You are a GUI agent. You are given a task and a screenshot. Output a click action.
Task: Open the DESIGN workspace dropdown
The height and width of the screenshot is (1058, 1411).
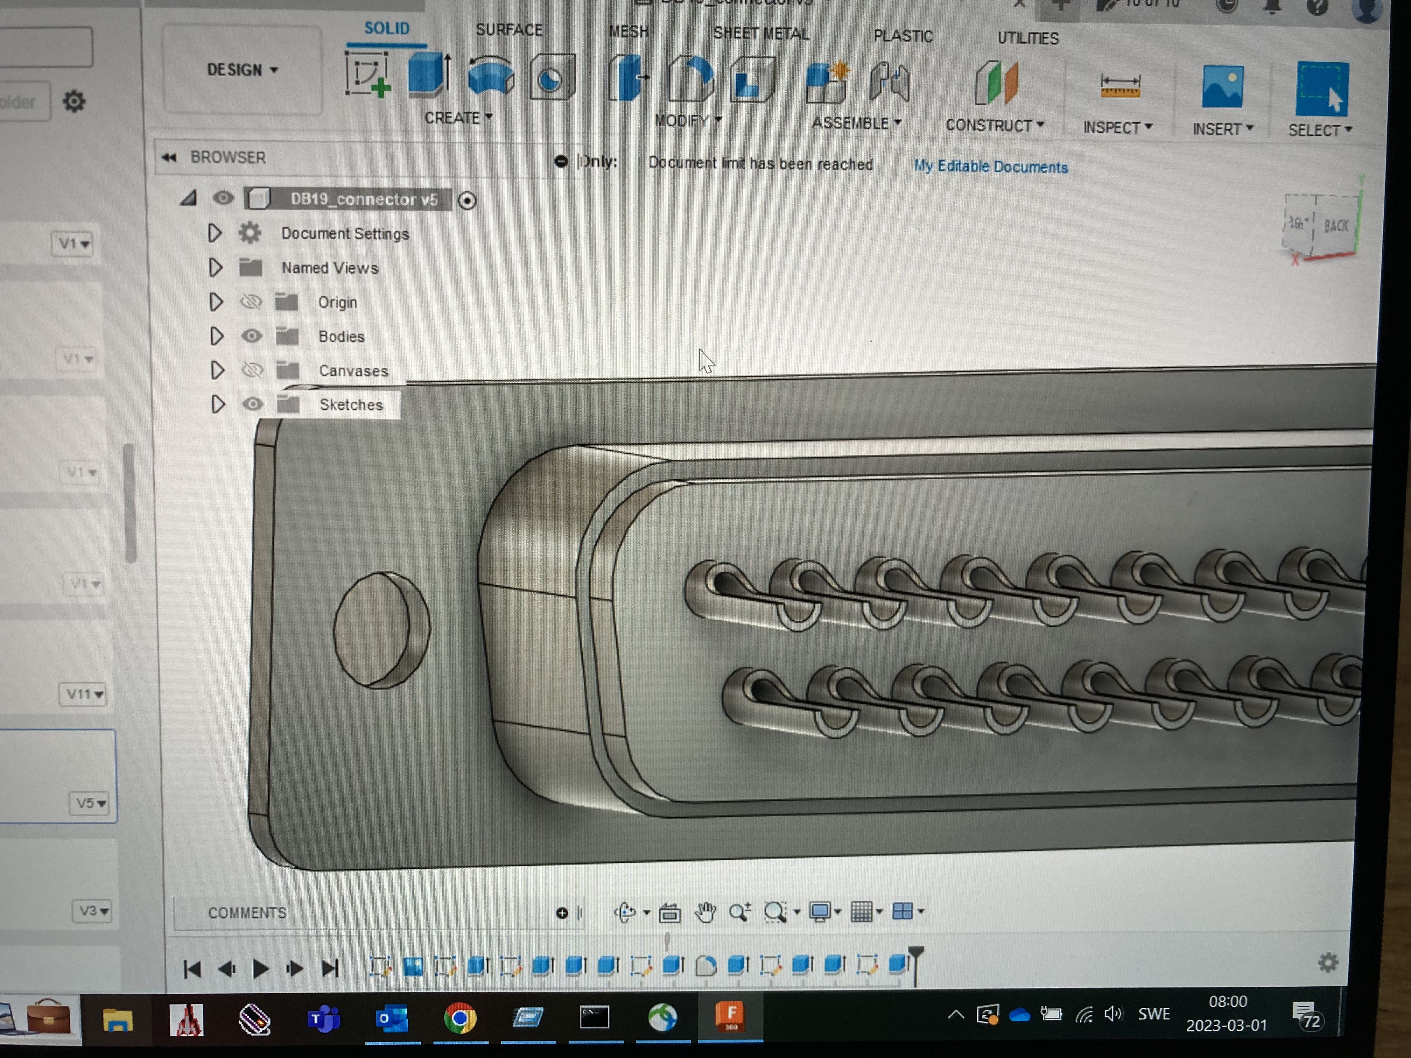(243, 70)
